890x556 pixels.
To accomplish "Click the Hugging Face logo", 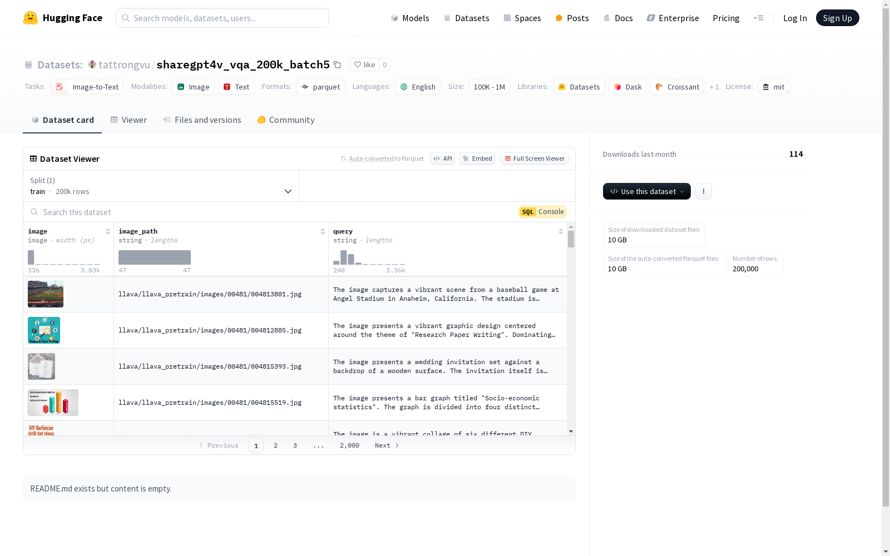I will (x=63, y=18).
